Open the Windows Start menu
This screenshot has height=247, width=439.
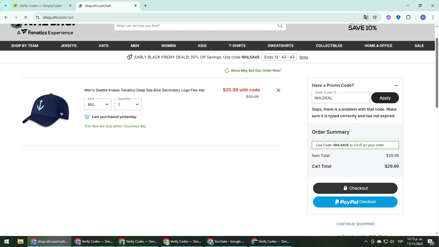[6, 242]
